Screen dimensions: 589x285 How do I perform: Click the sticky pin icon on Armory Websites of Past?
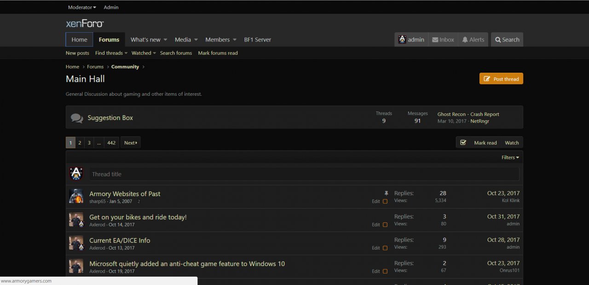tap(386, 193)
